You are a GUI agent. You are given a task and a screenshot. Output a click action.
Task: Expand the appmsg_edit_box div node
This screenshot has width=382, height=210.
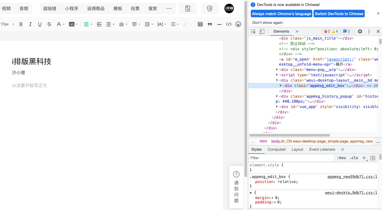coord(280,86)
